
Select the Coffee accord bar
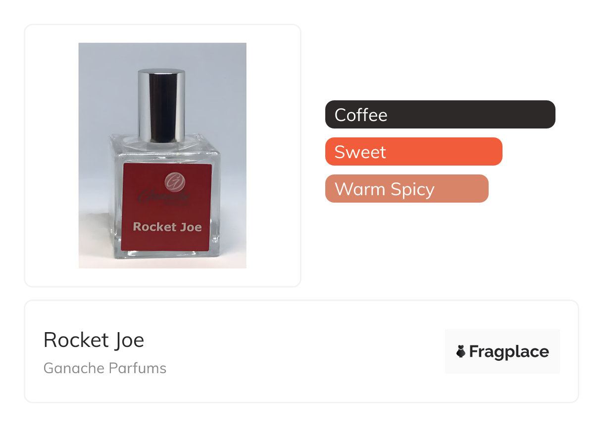pos(440,115)
